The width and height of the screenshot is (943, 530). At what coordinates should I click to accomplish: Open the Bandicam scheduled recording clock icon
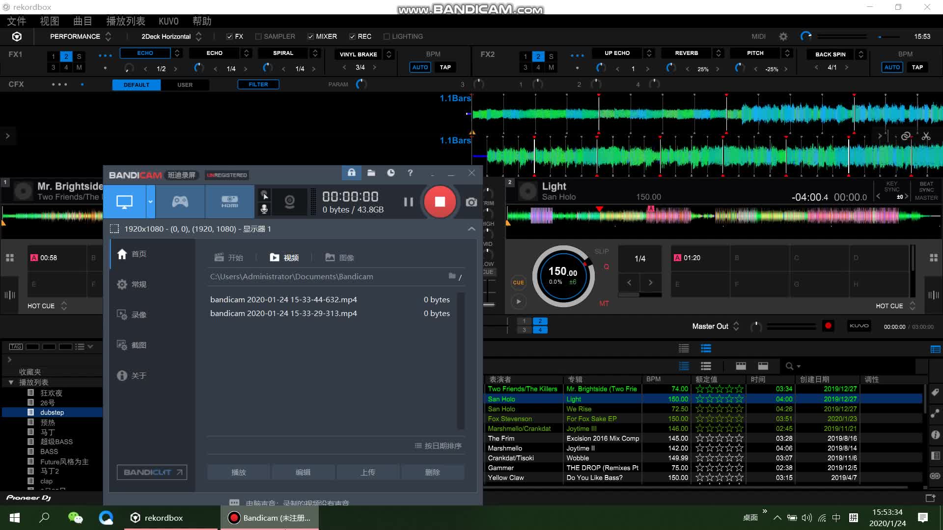391,173
